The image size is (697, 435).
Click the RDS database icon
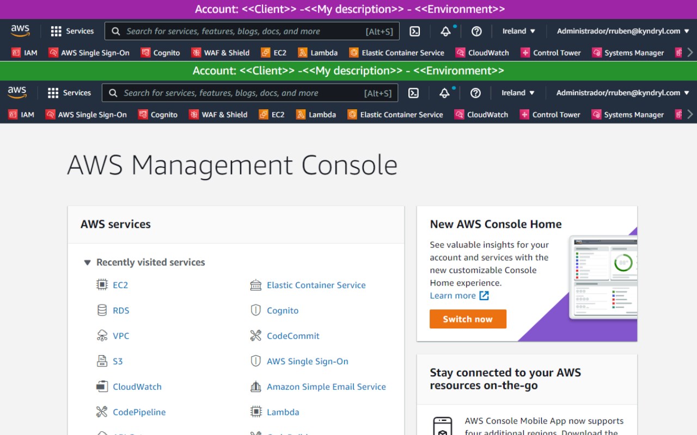click(102, 310)
